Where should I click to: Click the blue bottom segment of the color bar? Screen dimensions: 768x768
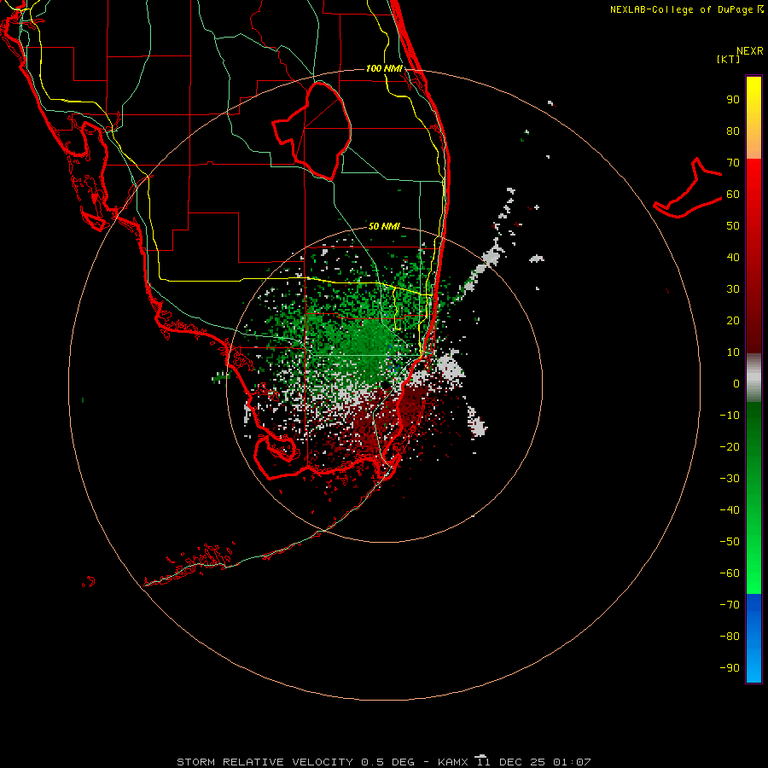(x=753, y=638)
